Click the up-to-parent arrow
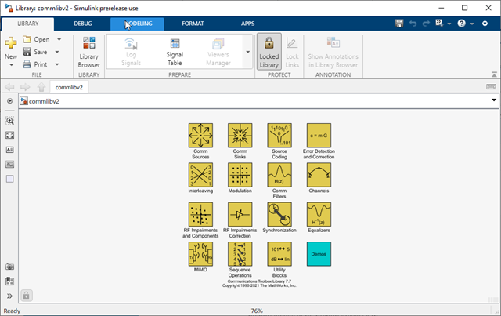 click(41, 87)
